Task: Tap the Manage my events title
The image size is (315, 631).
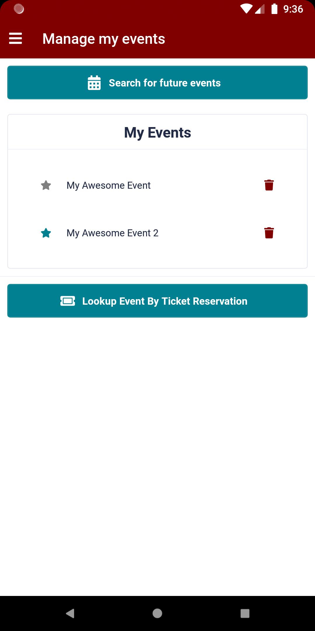Action: (104, 39)
